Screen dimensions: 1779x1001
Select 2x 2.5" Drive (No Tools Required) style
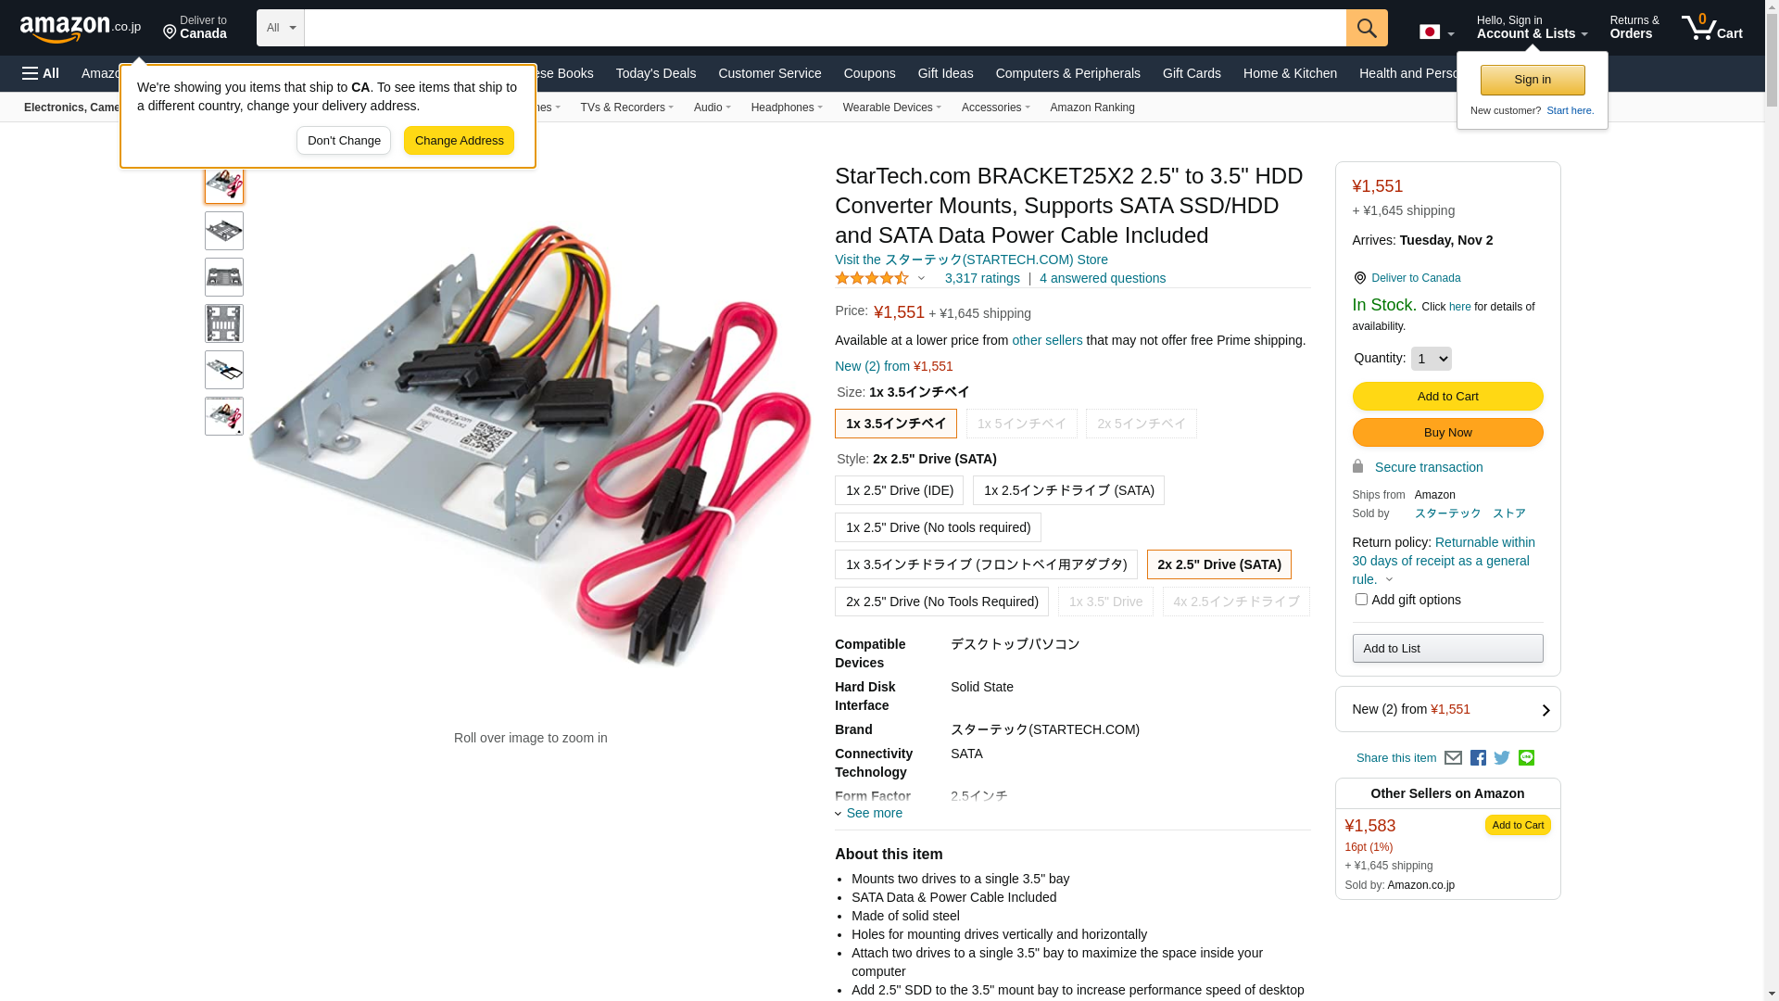click(x=941, y=602)
